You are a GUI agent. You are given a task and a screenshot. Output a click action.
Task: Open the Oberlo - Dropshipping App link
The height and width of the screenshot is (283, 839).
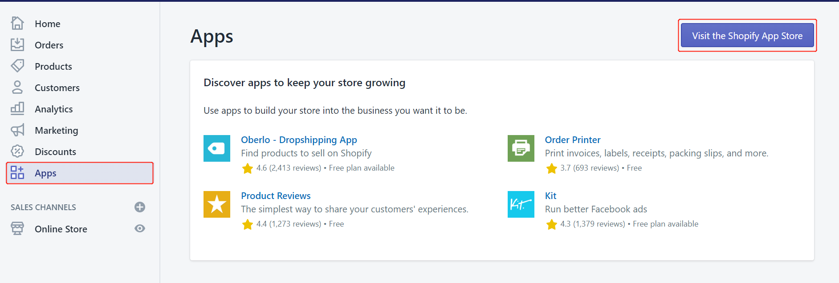click(x=299, y=140)
